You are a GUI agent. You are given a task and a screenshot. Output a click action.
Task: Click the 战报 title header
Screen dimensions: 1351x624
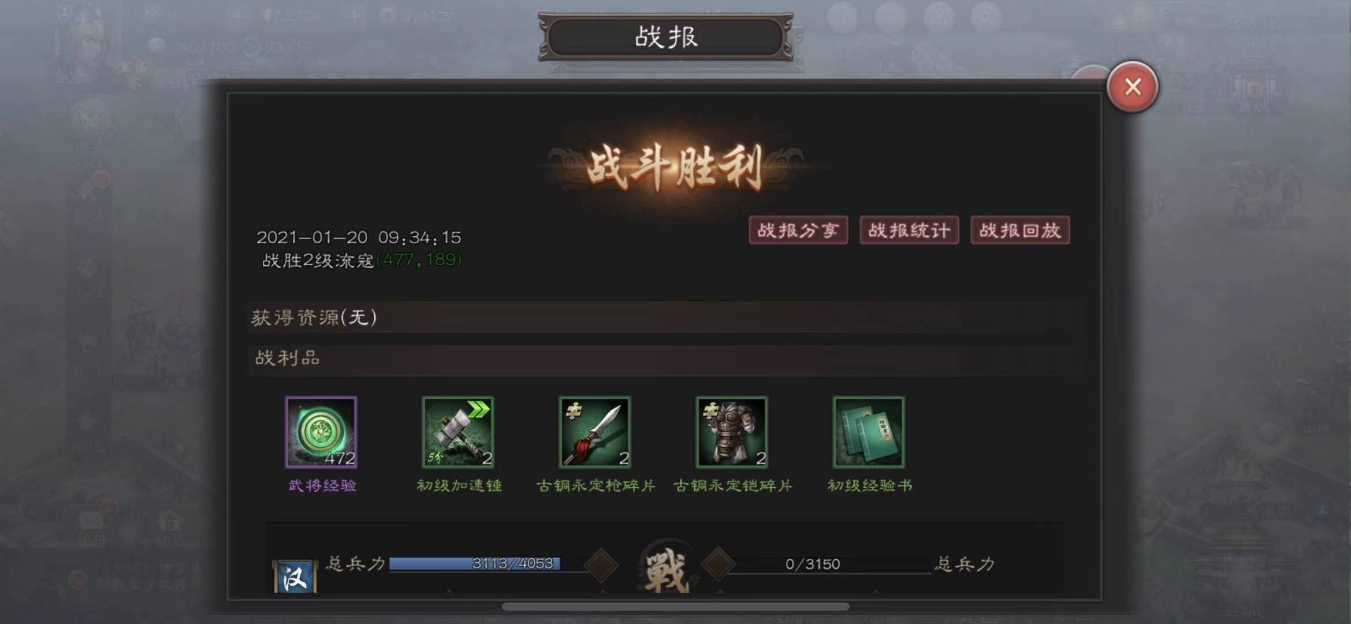click(666, 37)
